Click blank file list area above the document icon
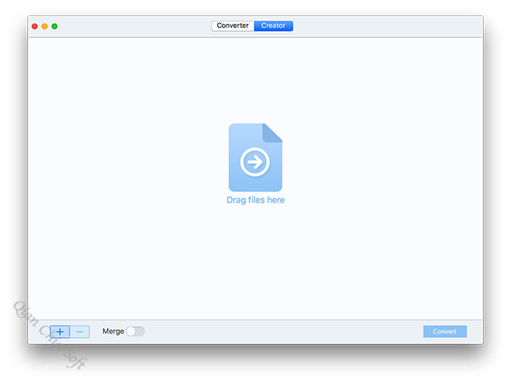Viewport: 511px width, 383px height. point(255,81)
